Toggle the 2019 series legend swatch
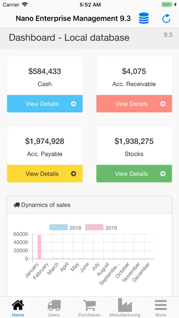Screen dimensions: 179x318 point(94,228)
